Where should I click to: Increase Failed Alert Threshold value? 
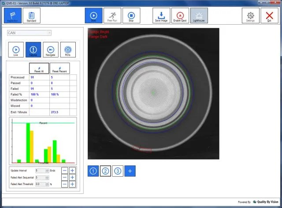72,184
